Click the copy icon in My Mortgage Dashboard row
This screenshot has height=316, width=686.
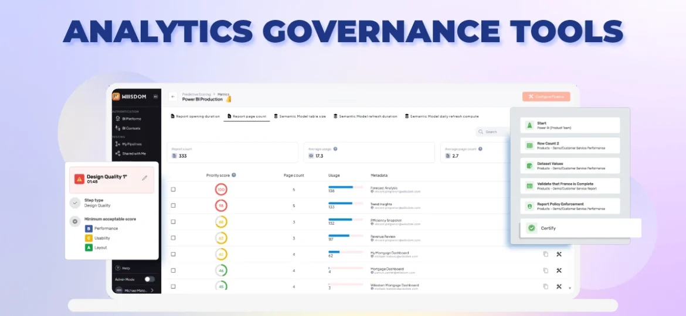(x=545, y=254)
